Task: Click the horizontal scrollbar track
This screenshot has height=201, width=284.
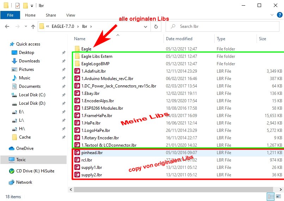Action: coord(173,190)
